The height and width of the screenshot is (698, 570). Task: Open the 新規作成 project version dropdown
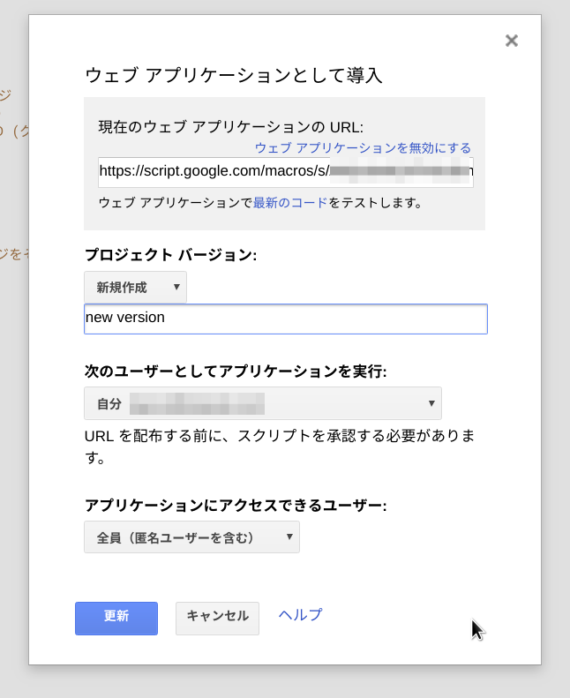pyautogui.click(x=135, y=287)
